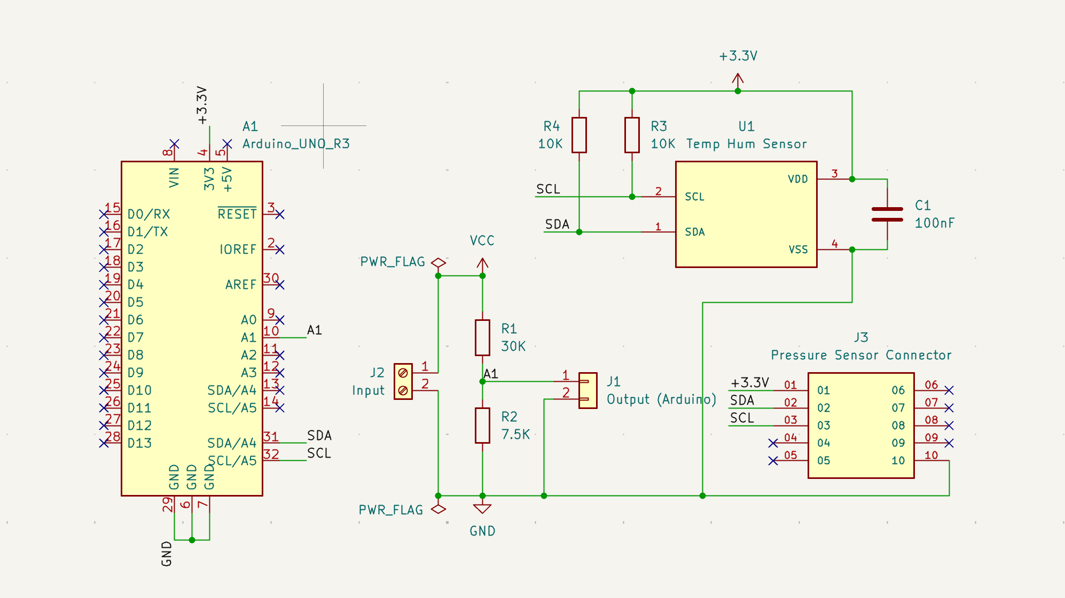Screen dimensions: 1065x598
Task: Click the SDA label on Arduino pin 31
Action: click(x=319, y=436)
